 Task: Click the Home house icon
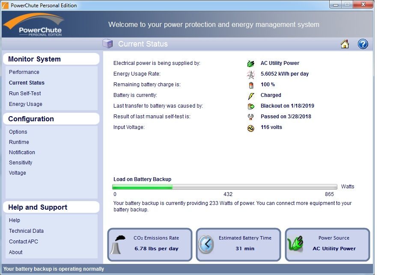[x=345, y=44]
